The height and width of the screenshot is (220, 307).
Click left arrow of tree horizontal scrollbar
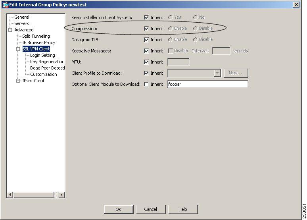(10, 195)
